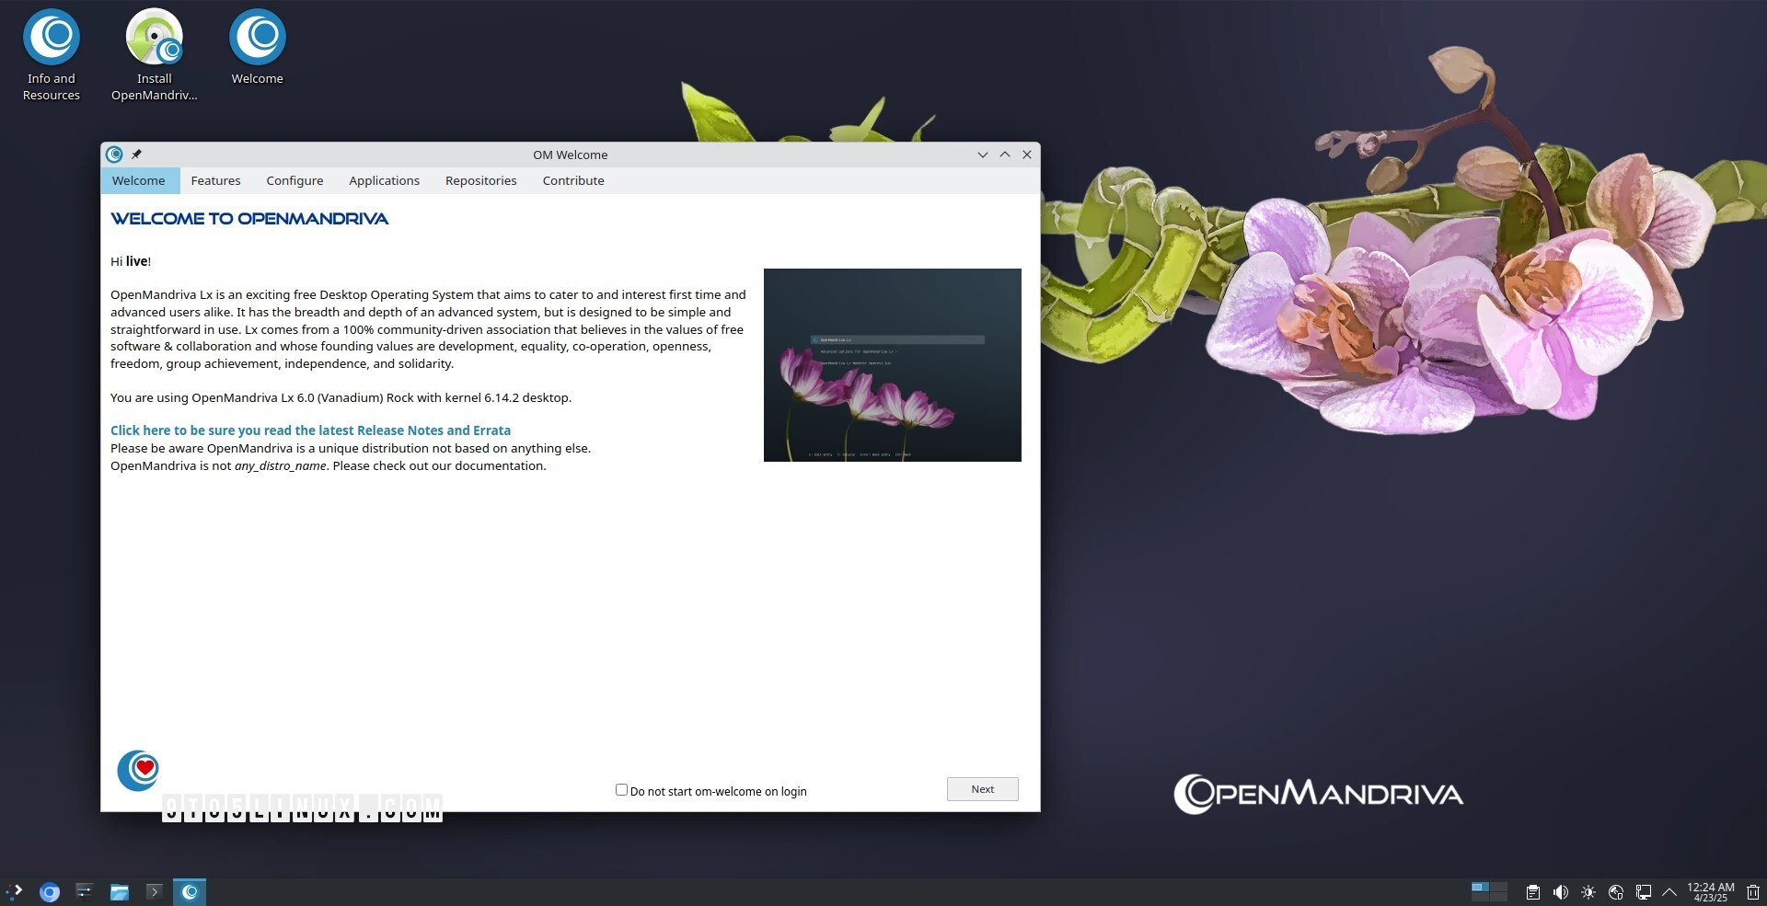The width and height of the screenshot is (1767, 906).
Task: Show hidden system tray icons
Action: pyautogui.click(x=1669, y=892)
